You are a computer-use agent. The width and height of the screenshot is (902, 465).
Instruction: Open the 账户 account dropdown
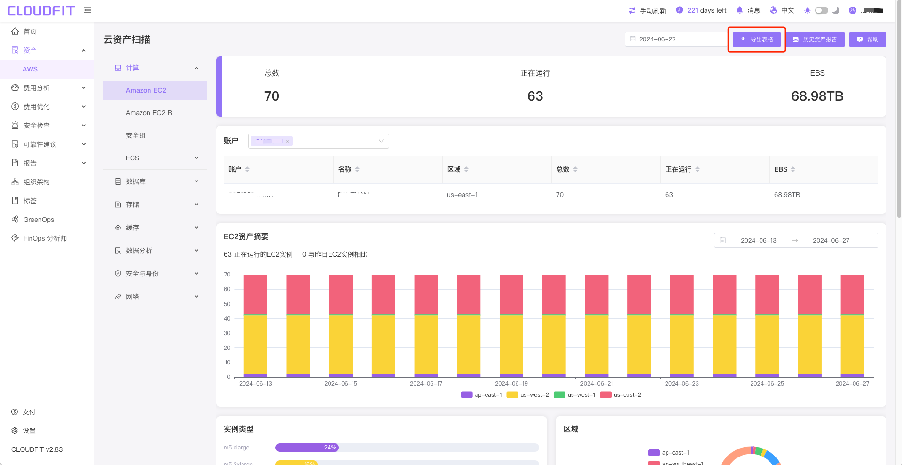(319, 141)
